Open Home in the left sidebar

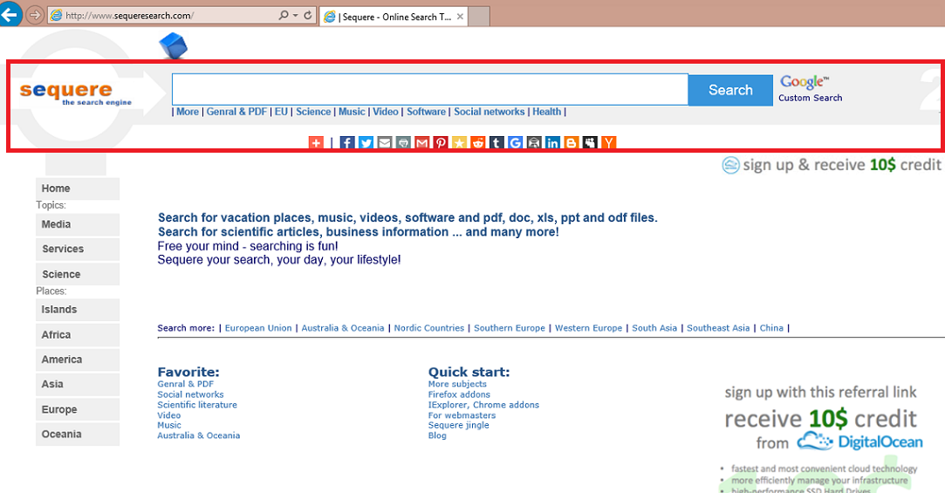78,188
